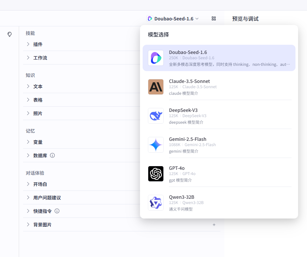307x257 pixels.
Task: Expand the 快捷指令 section
Action: click(x=28, y=211)
